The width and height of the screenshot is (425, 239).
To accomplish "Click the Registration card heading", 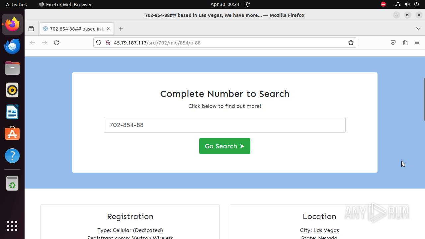I will point(130,216).
